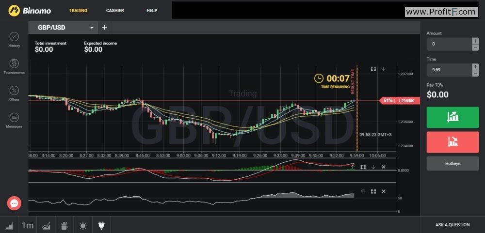
Task: Open the Hotkeys button
Action: tap(453, 163)
